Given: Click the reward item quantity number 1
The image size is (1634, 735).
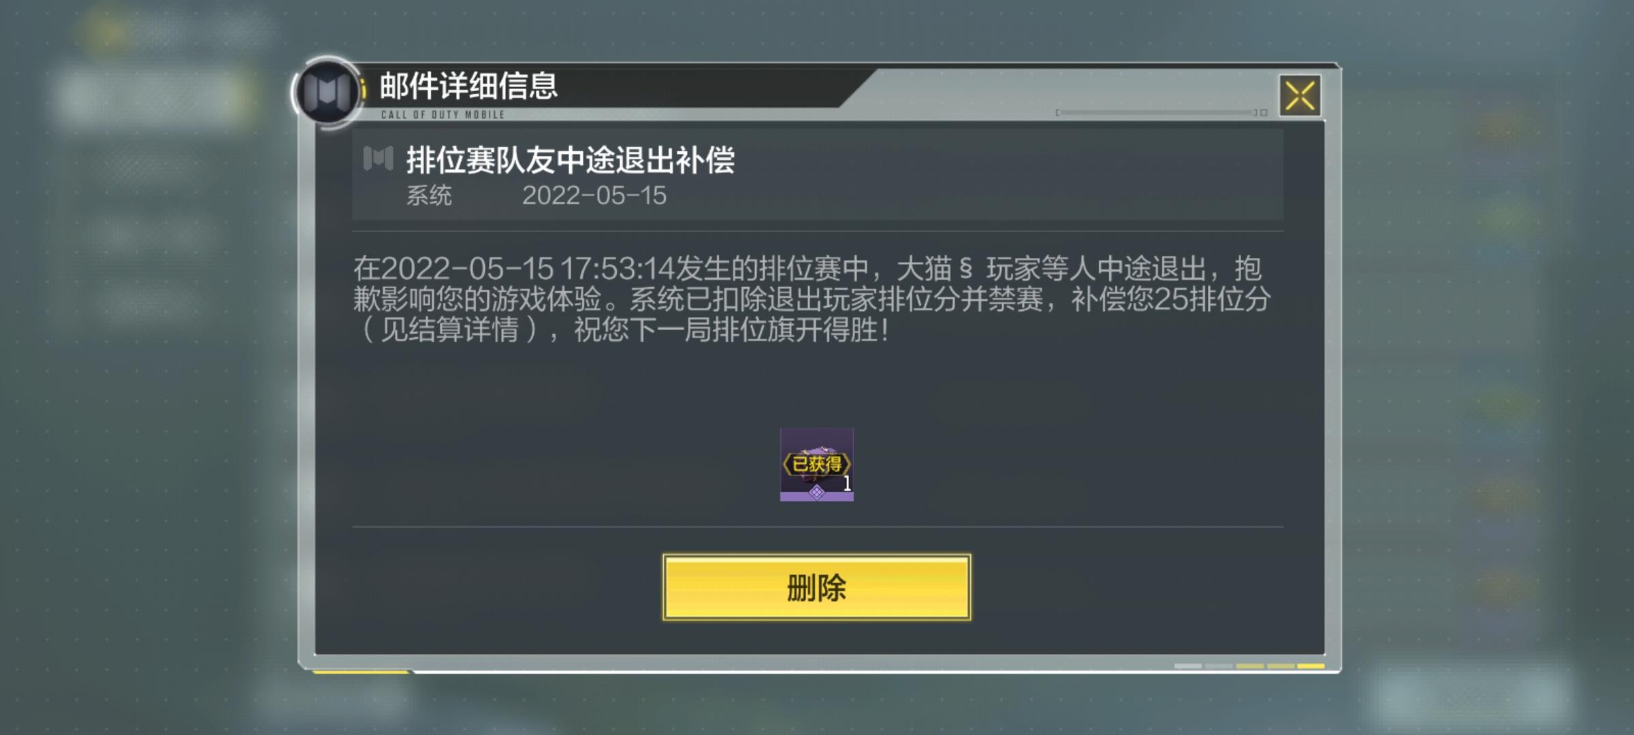Looking at the screenshot, I should pyautogui.click(x=847, y=483).
